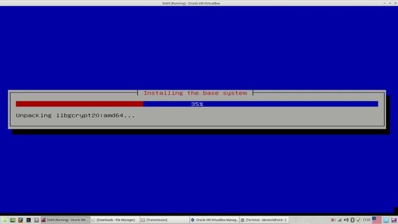This screenshot has height=224, width=398.
Task: Open the 17:37 clock in taskbar
Action: click(x=366, y=220)
